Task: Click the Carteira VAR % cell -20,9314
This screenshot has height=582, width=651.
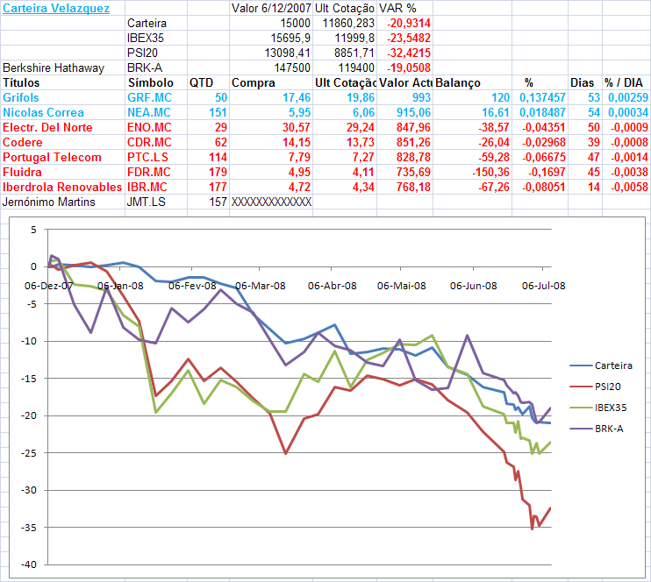Action: 404,24
